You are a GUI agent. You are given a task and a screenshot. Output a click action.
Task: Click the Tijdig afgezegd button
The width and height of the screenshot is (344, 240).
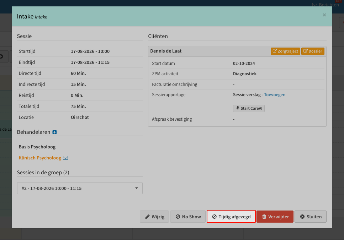[x=231, y=217]
